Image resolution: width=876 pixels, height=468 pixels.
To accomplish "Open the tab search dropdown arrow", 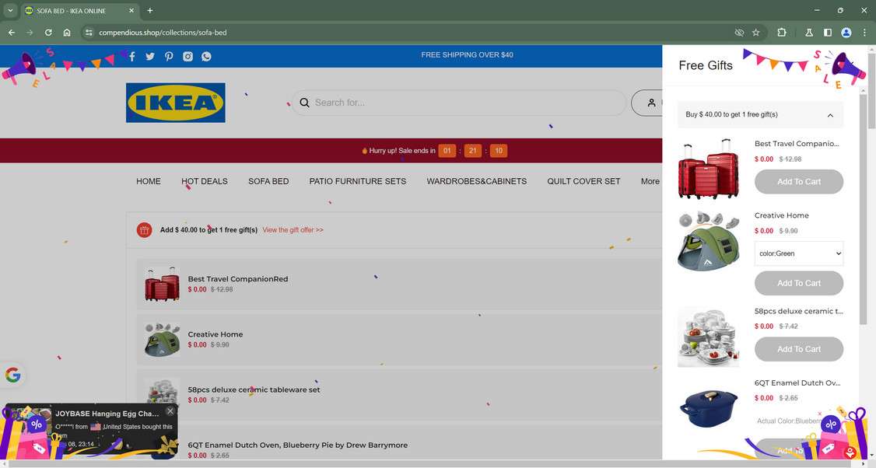I will 10,11.
